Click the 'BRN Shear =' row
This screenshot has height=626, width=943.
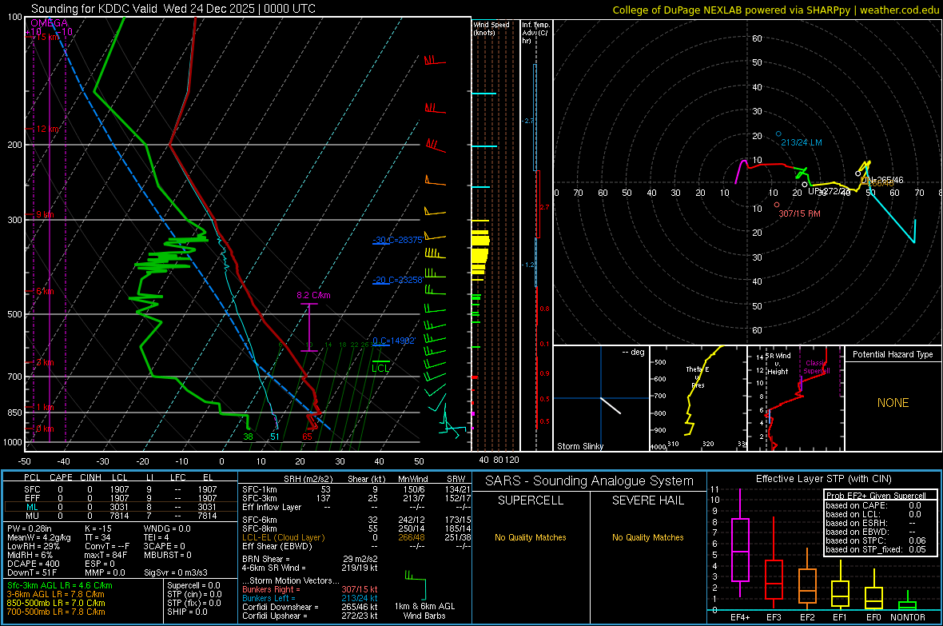(310, 559)
